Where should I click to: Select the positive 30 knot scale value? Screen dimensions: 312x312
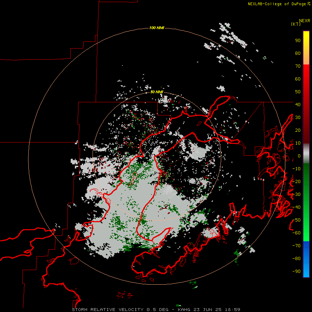298,118
